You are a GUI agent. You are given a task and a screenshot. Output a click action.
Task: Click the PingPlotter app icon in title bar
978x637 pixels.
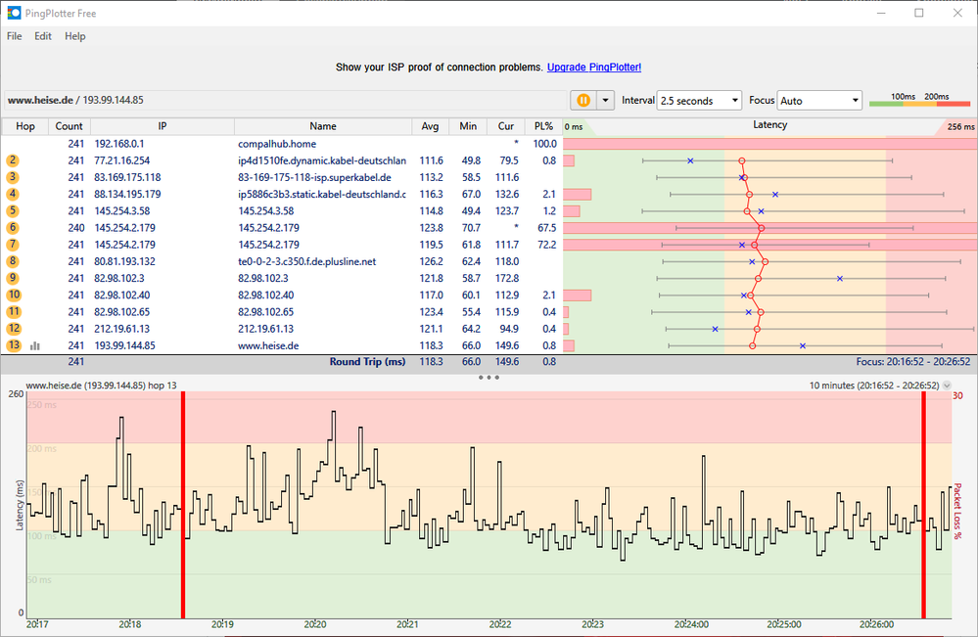pyautogui.click(x=14, y=13)
